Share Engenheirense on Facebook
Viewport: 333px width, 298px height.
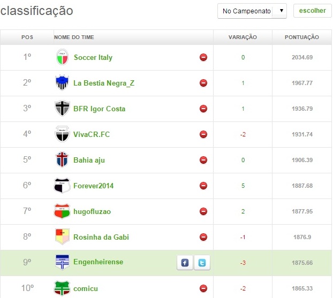[x=185, y=263]
